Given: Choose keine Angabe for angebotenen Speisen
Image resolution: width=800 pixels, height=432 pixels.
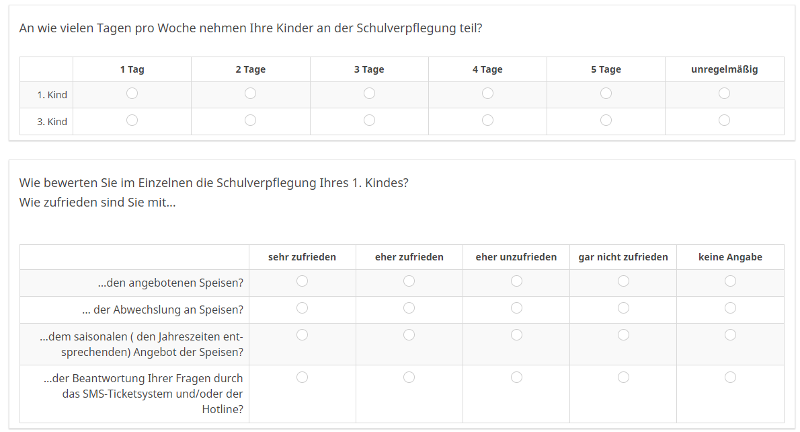Looking at the screenshot, I should point(730,281).
